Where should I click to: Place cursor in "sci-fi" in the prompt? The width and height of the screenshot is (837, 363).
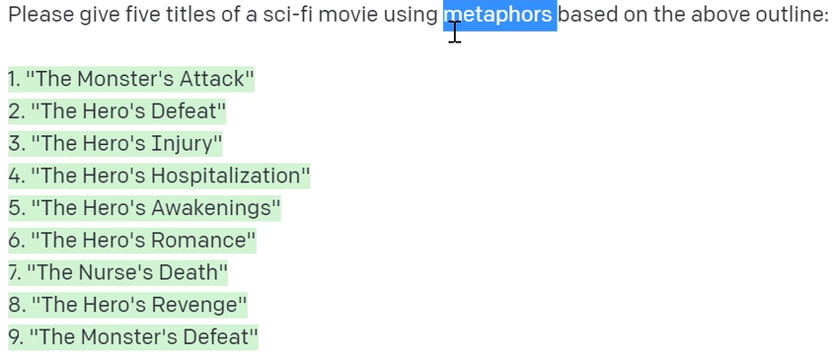[x=288, y=15]
